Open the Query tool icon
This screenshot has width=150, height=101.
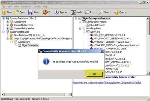(116, 12)
